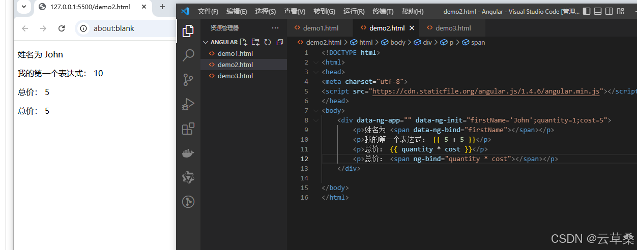
Task: Open the customize layout icon
Action: [621, 11]
